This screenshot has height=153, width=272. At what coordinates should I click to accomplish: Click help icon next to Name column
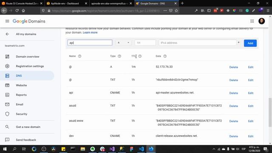click(79, 56)
